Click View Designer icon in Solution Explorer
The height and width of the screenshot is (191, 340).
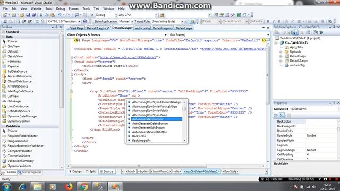click(x=308, y=33)
